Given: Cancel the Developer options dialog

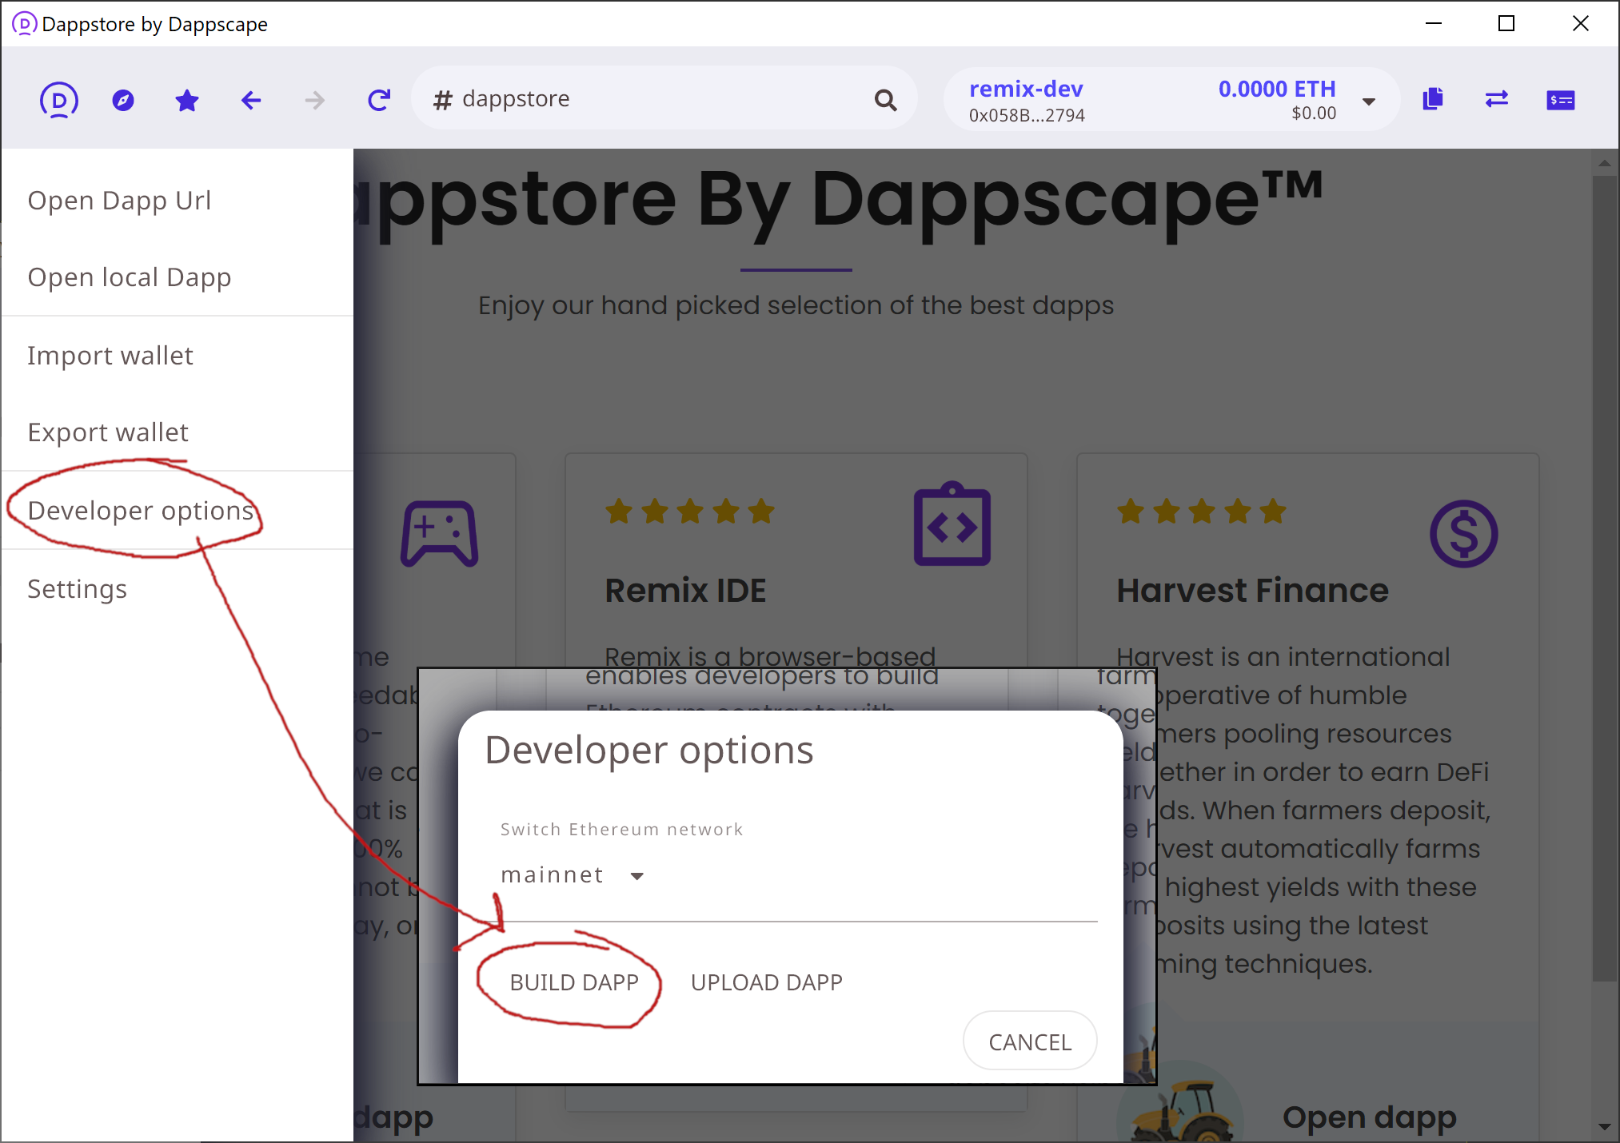Looking at the screenshot, I should (x=1030, y=1041).
